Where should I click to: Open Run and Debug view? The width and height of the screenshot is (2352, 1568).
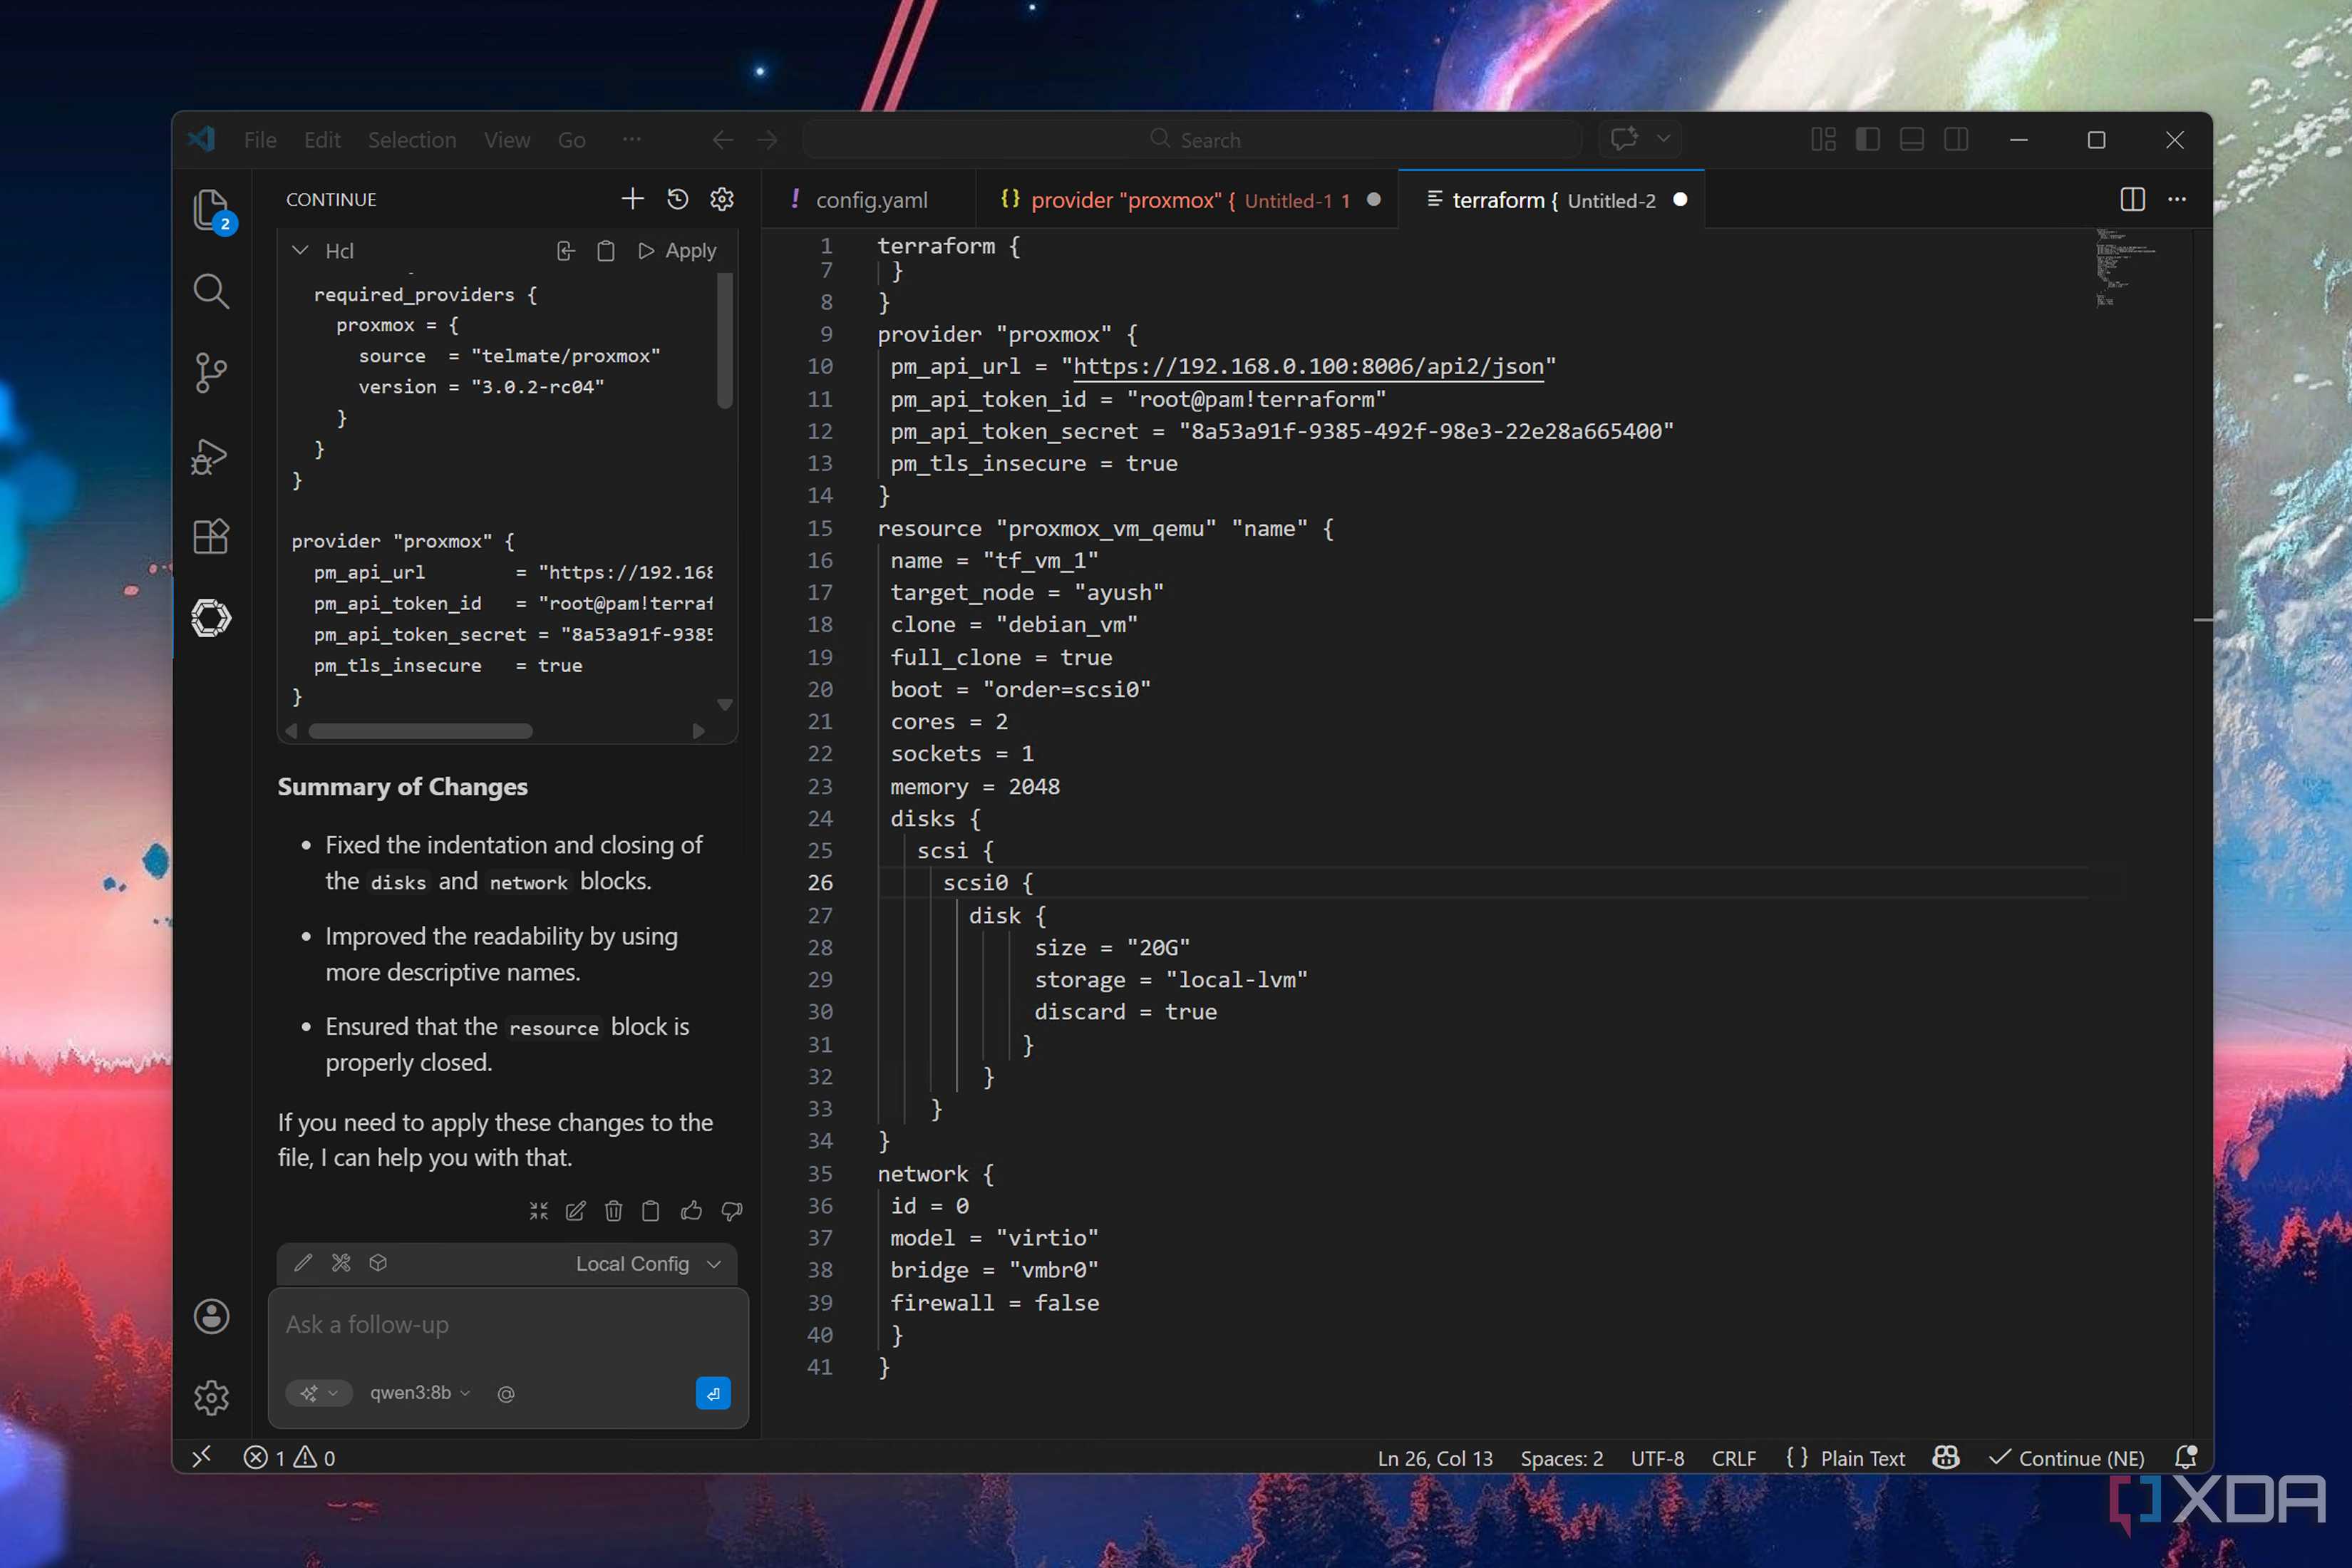pyautogui.click(x=209, y=456)
